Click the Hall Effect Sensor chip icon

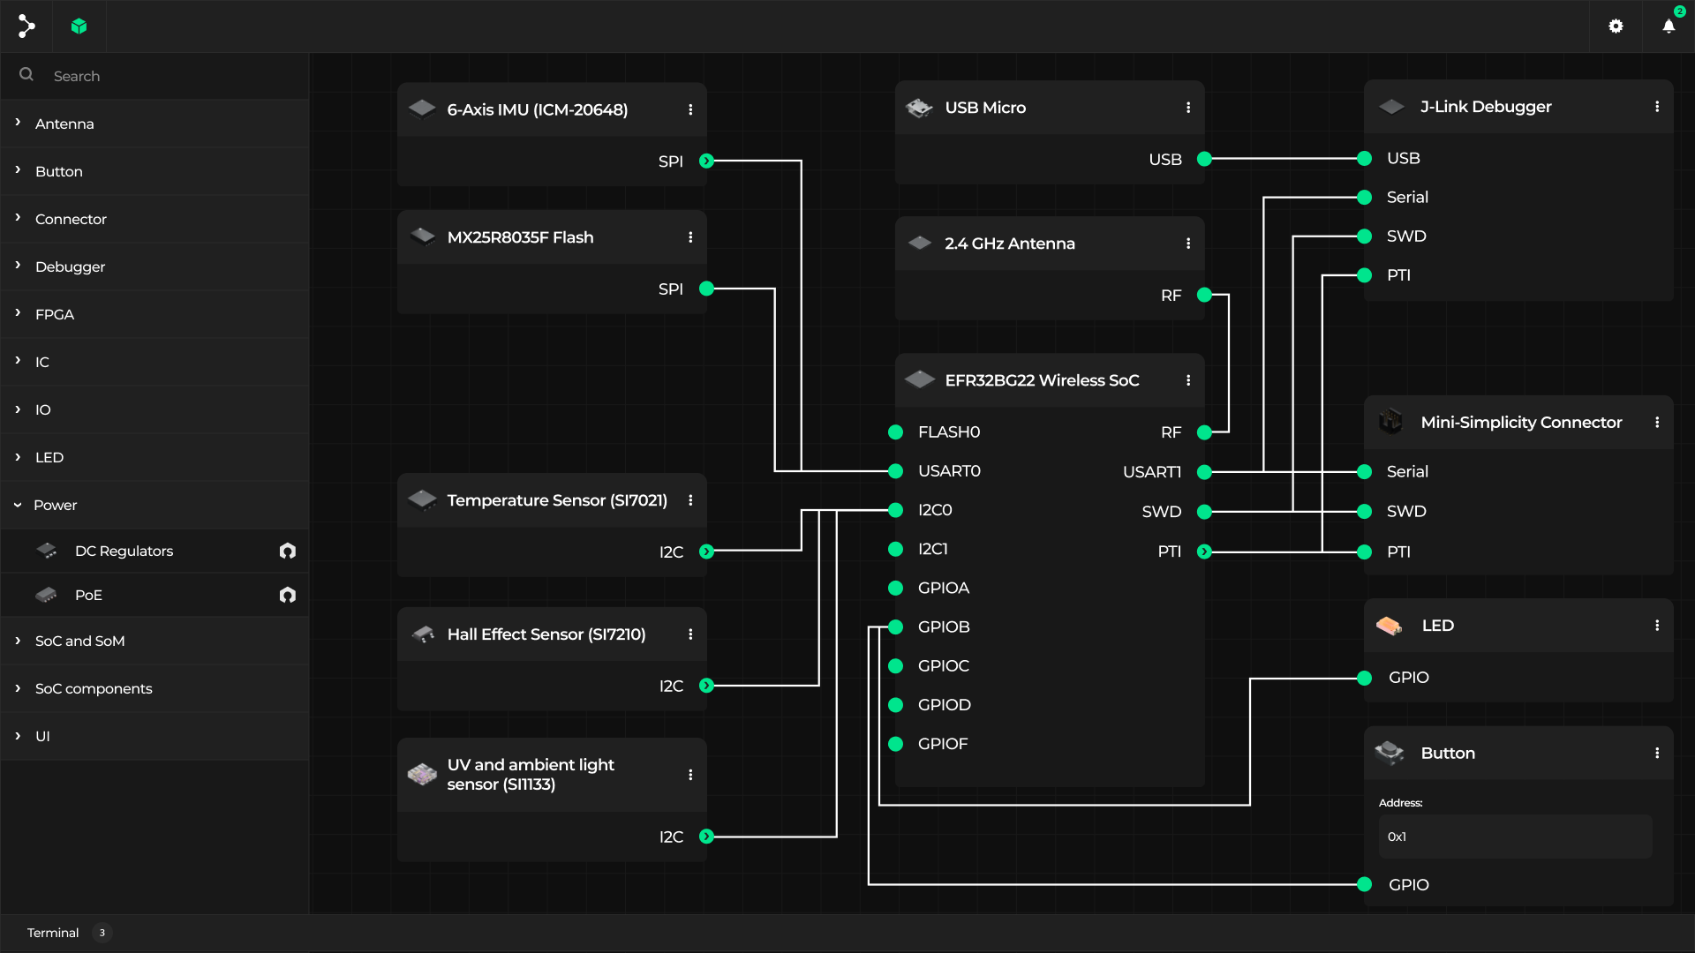point(424,634)
